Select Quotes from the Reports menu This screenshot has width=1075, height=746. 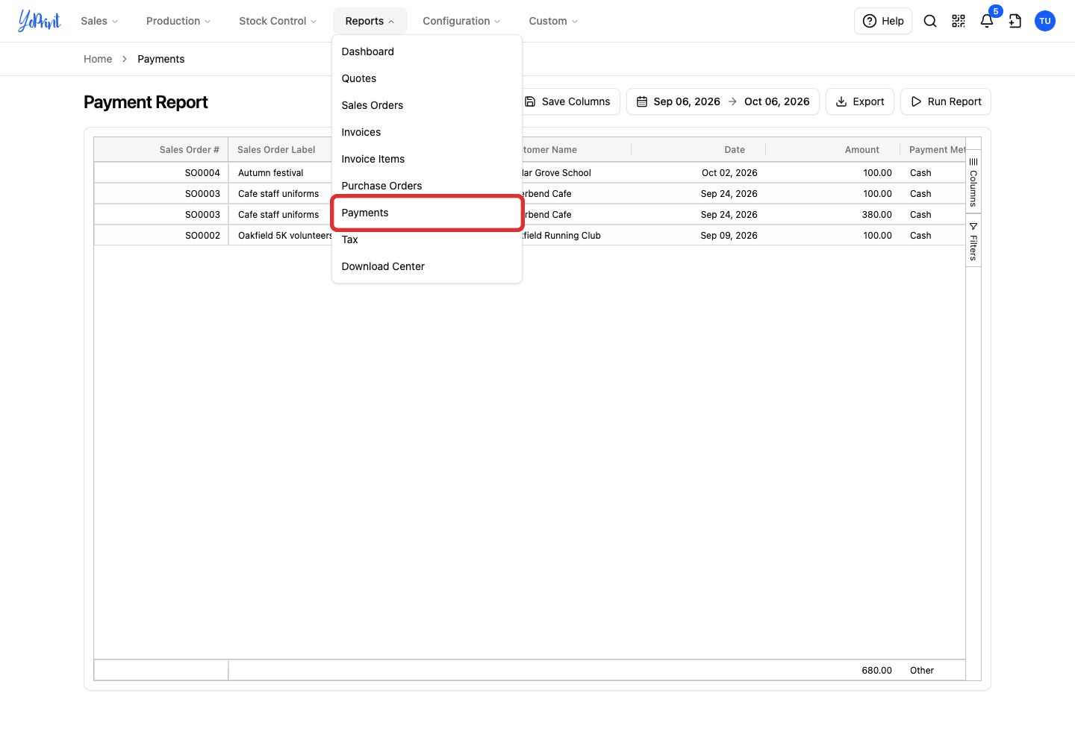coord(427,78)
